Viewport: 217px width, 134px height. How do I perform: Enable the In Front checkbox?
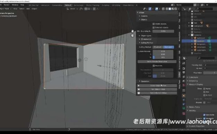tap(204, 95)
